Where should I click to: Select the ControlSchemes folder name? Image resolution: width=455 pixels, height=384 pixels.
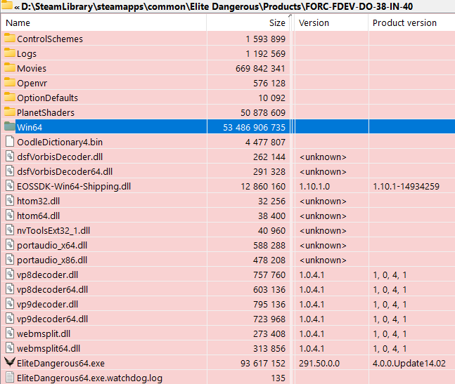point(50,39)
